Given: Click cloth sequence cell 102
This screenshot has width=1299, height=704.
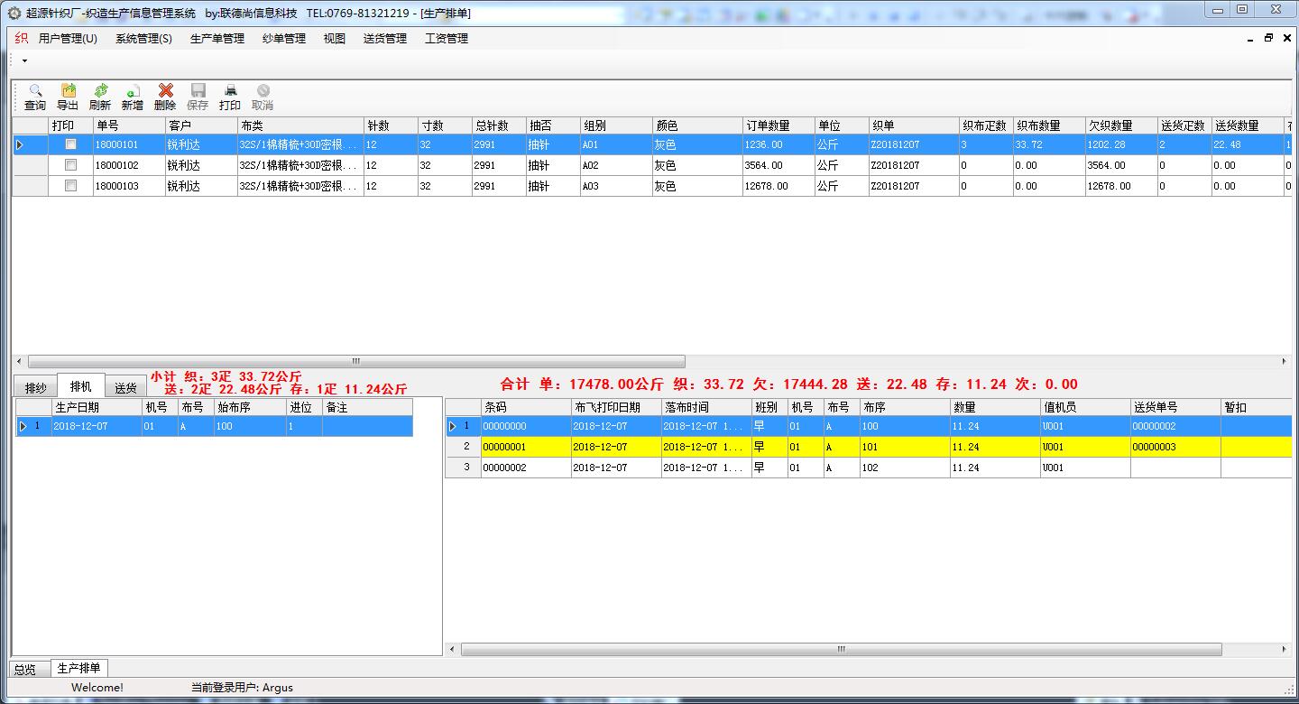Looking at the screenshot, I should [x=905, y=468].
